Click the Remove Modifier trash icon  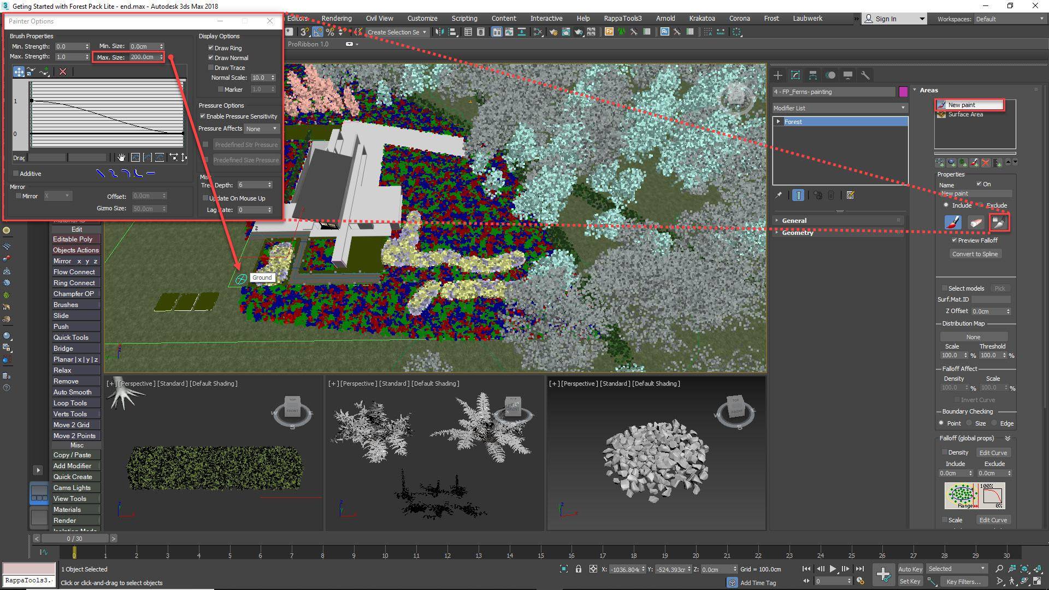pos(830,195)
